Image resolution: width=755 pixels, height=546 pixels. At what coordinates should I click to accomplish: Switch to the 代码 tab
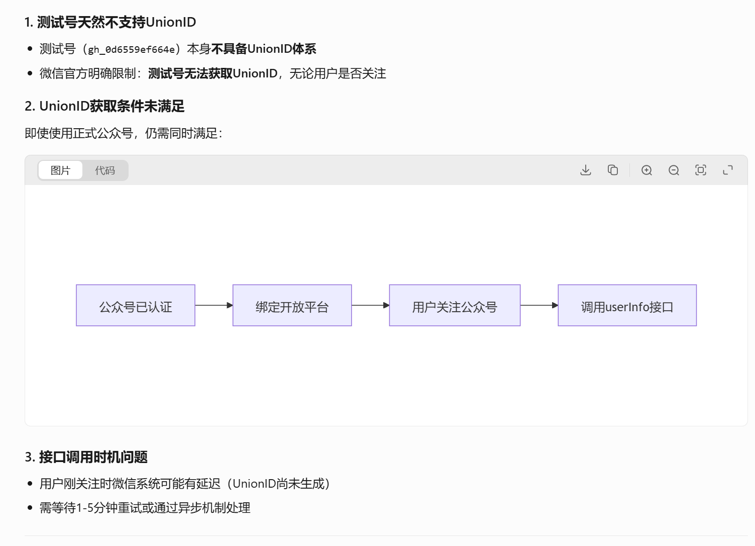click(105, 170)
